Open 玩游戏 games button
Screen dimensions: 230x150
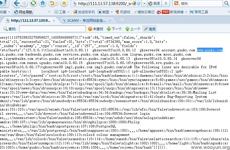(123, 12)
